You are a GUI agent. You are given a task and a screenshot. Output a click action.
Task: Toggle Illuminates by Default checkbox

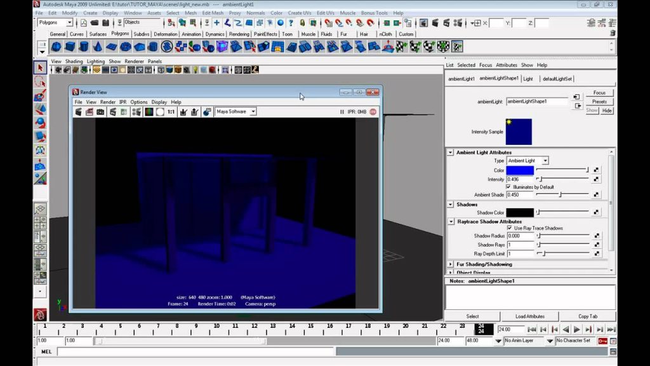coord(508,187)
